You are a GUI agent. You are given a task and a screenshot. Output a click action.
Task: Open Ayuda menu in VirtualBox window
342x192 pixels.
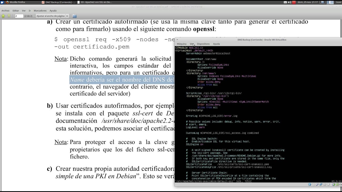[216, 44]
